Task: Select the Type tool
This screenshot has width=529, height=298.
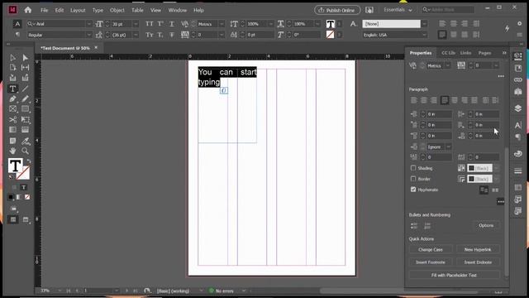Action: (x=13, y=89)
